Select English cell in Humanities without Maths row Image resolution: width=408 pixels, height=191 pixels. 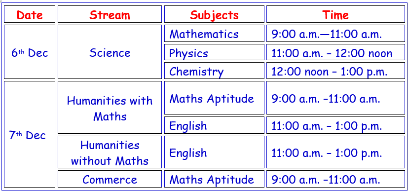[x=214, y=152]
